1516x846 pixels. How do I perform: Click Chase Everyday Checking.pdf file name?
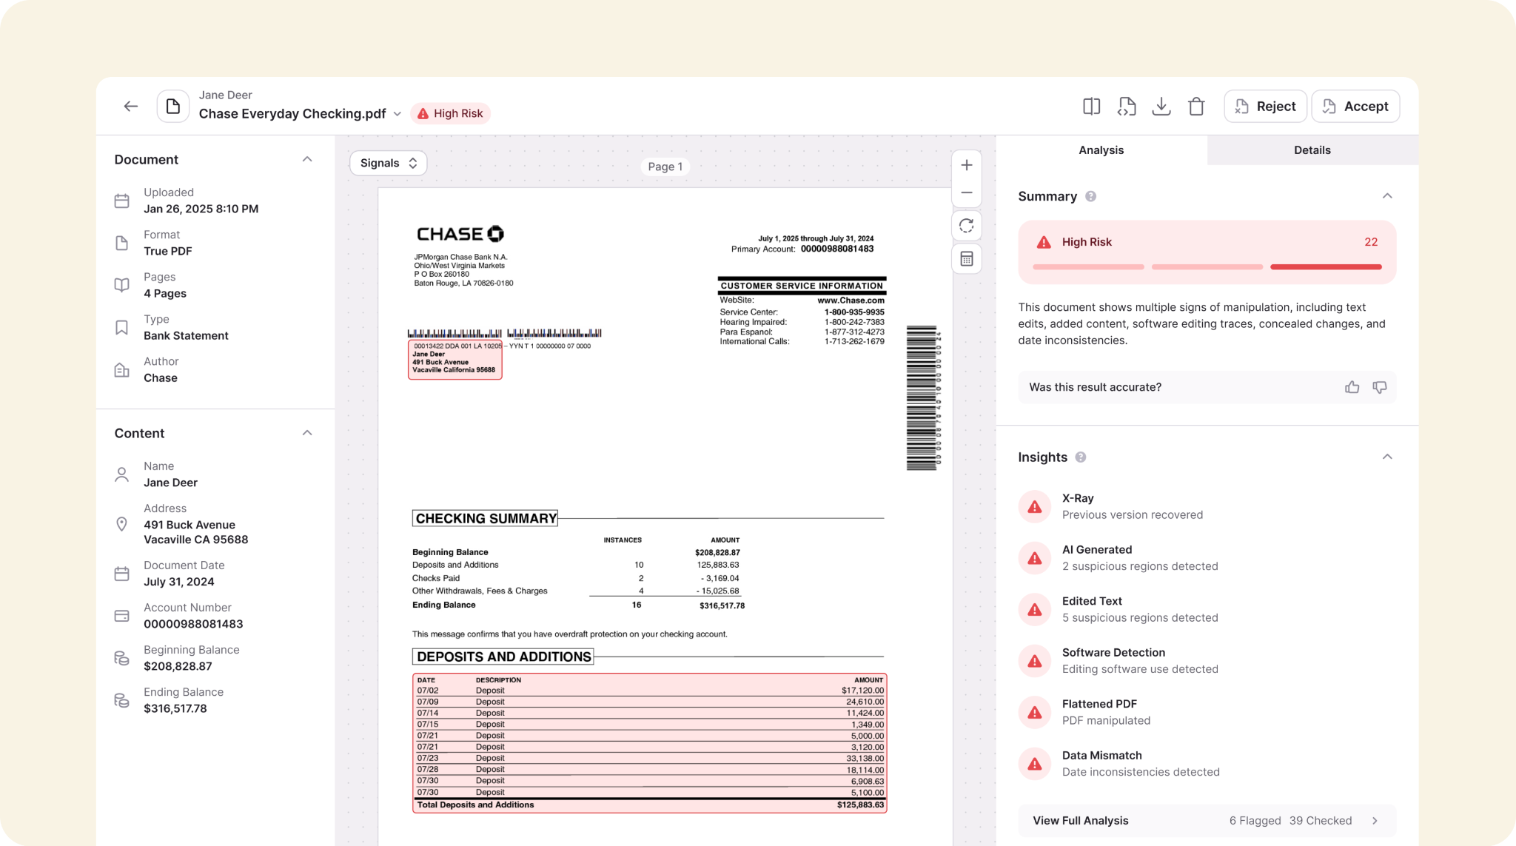tap(292, 114)
